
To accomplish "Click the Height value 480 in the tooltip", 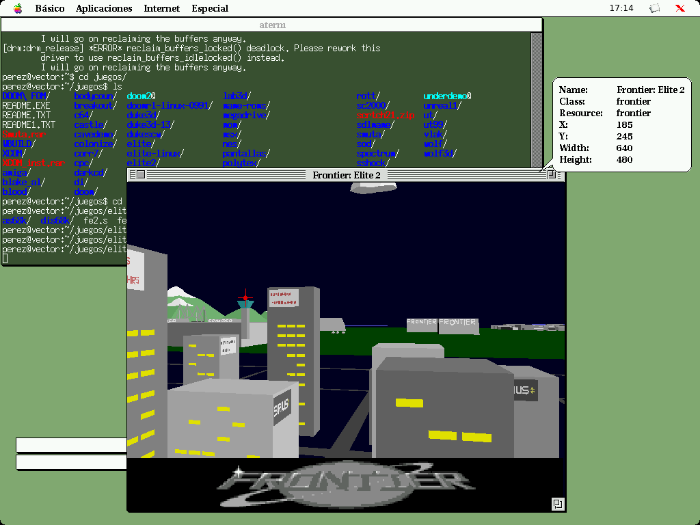I will [x=624, y=159].
